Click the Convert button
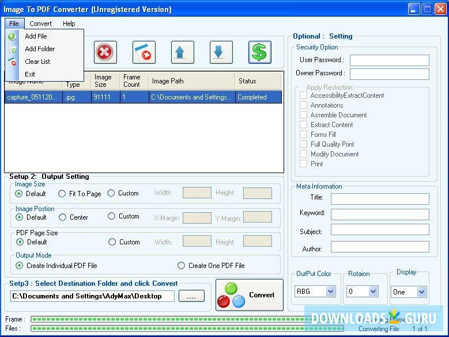The width and height of the screenshot is (449, 337). [x=250, y=295]
